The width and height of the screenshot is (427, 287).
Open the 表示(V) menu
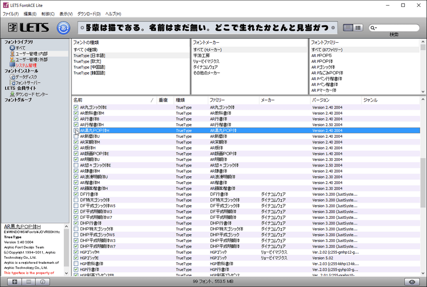pos(66,14)
